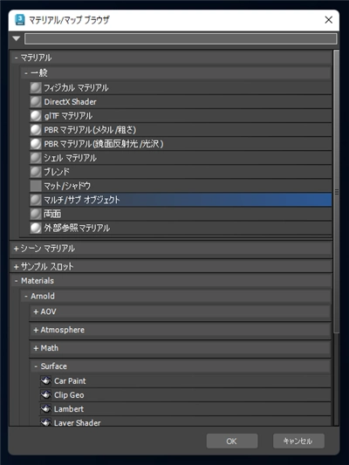This screenshot has width=349, height=465.
Task: Click the vertical scrollbar thumb
Action: [336, 192]
